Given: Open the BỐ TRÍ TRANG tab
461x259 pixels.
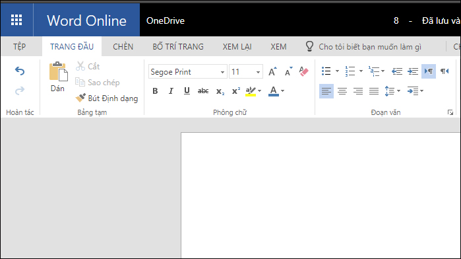Looking at the screenshot, I should click(178, 46).
